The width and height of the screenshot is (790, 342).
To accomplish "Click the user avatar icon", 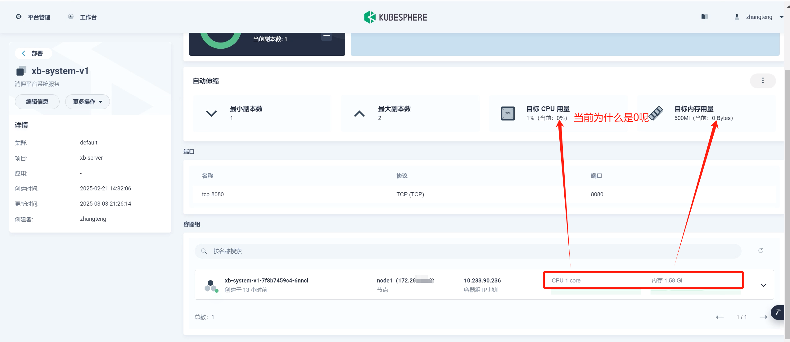I will pyautogui.click(x=737, y=17).
